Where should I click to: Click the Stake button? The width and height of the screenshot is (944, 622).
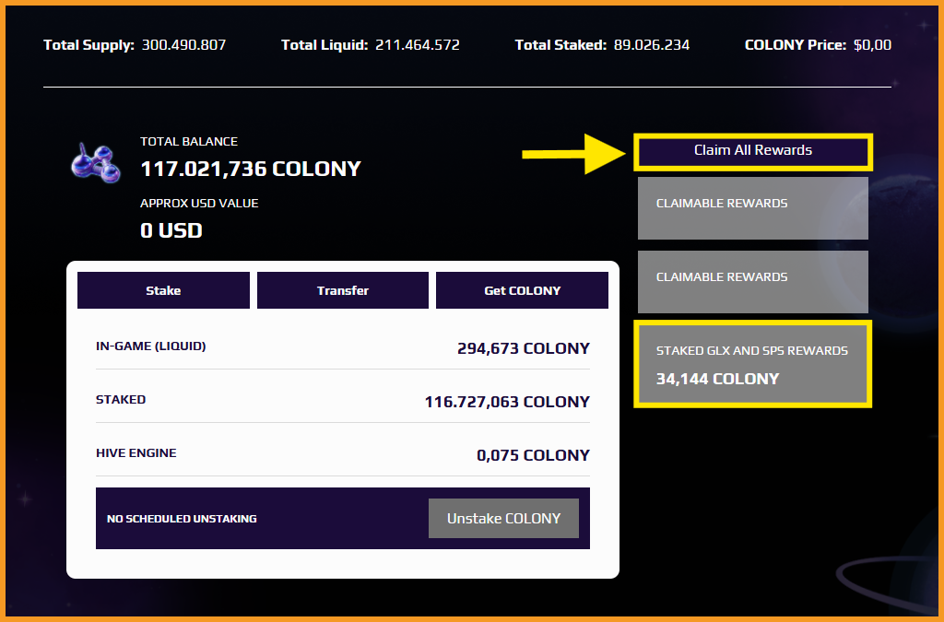tap(163, 290)
